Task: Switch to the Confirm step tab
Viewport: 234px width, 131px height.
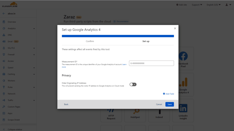Action: 90,41
